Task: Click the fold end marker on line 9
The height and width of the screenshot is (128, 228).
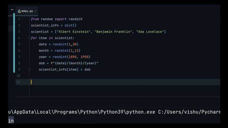Action: (29, 70)
